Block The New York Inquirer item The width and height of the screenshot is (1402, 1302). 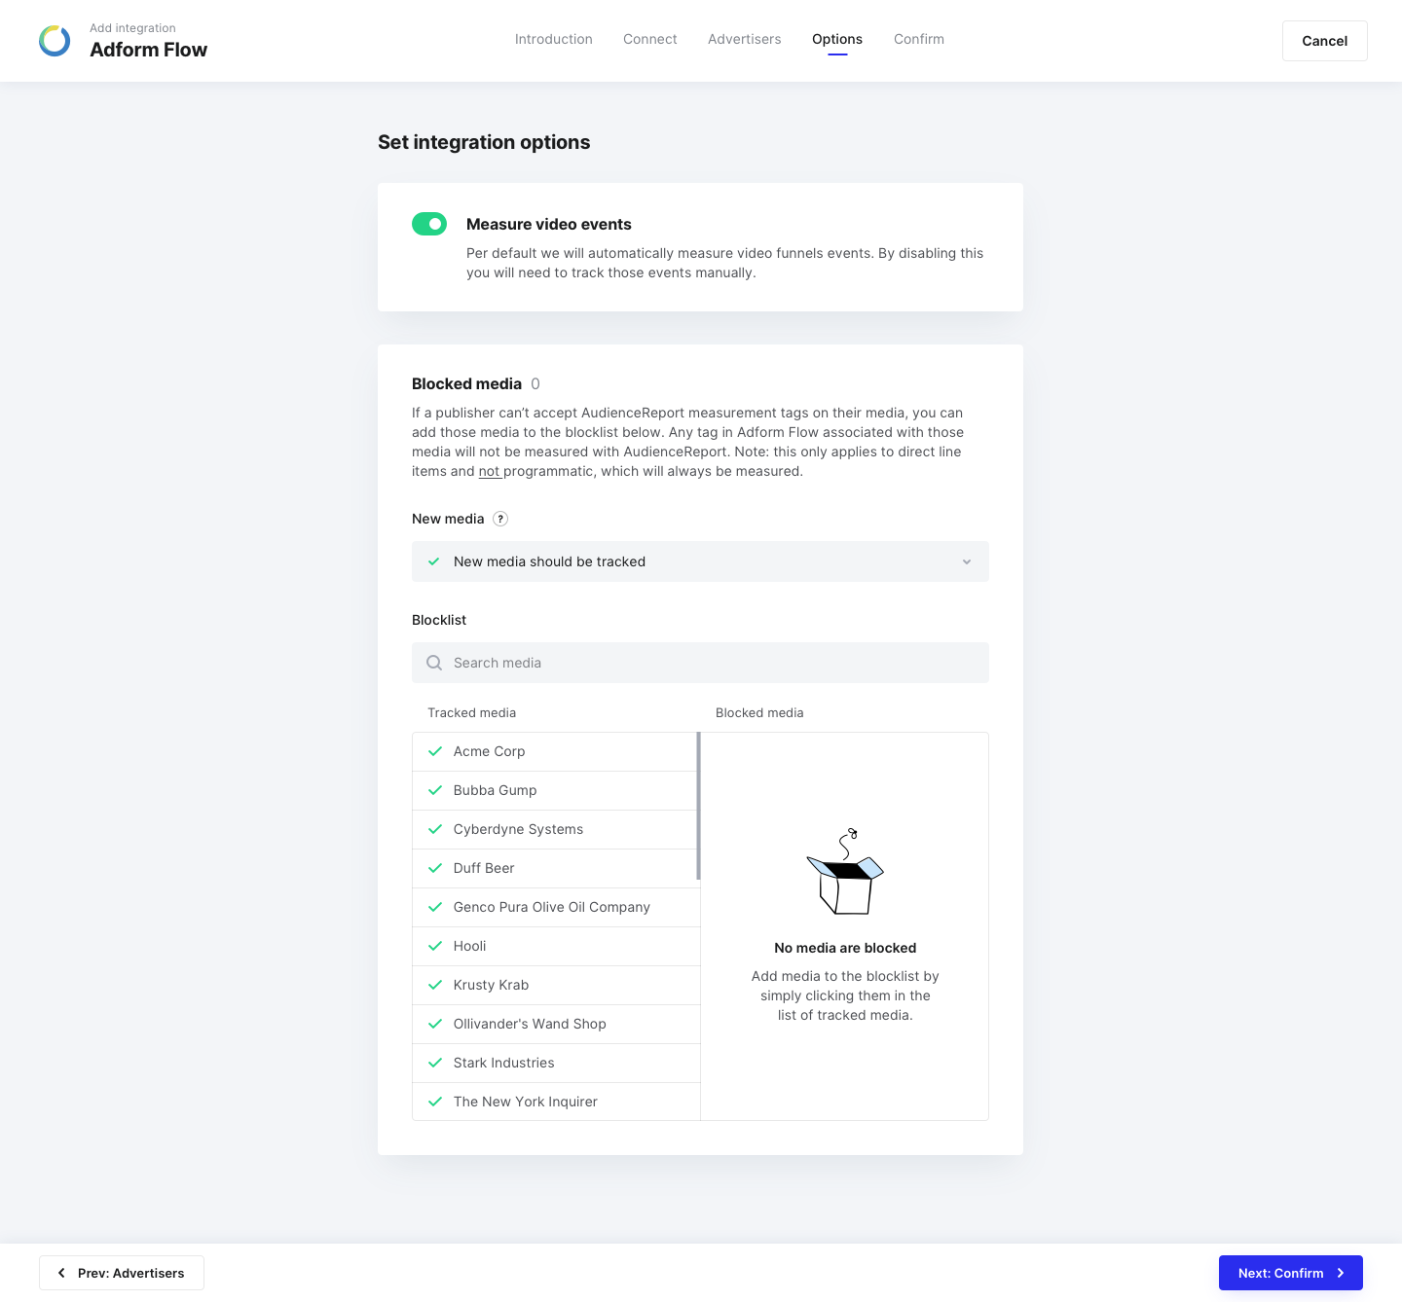click(555, 1102)
